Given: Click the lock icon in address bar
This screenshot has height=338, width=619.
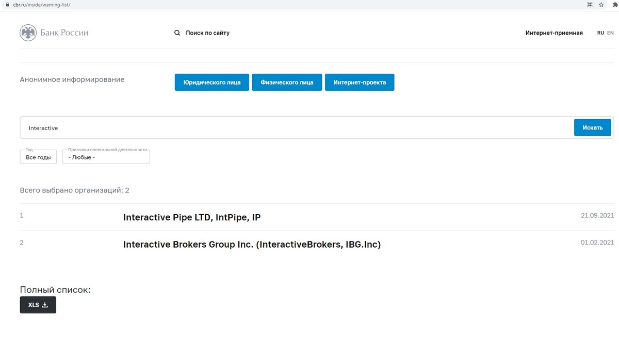Looking at the screenshot, I should (x=8, y=5).
